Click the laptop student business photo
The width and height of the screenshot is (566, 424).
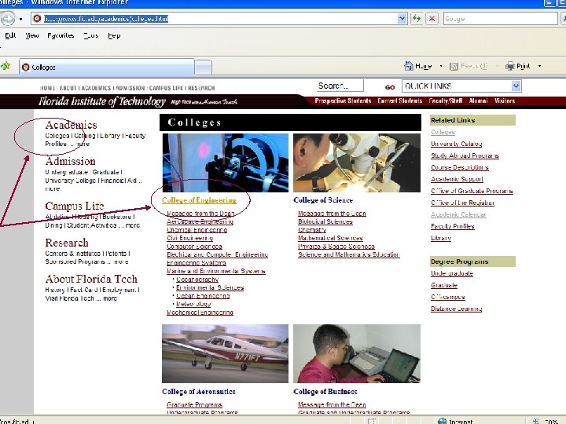click(357, 353)
